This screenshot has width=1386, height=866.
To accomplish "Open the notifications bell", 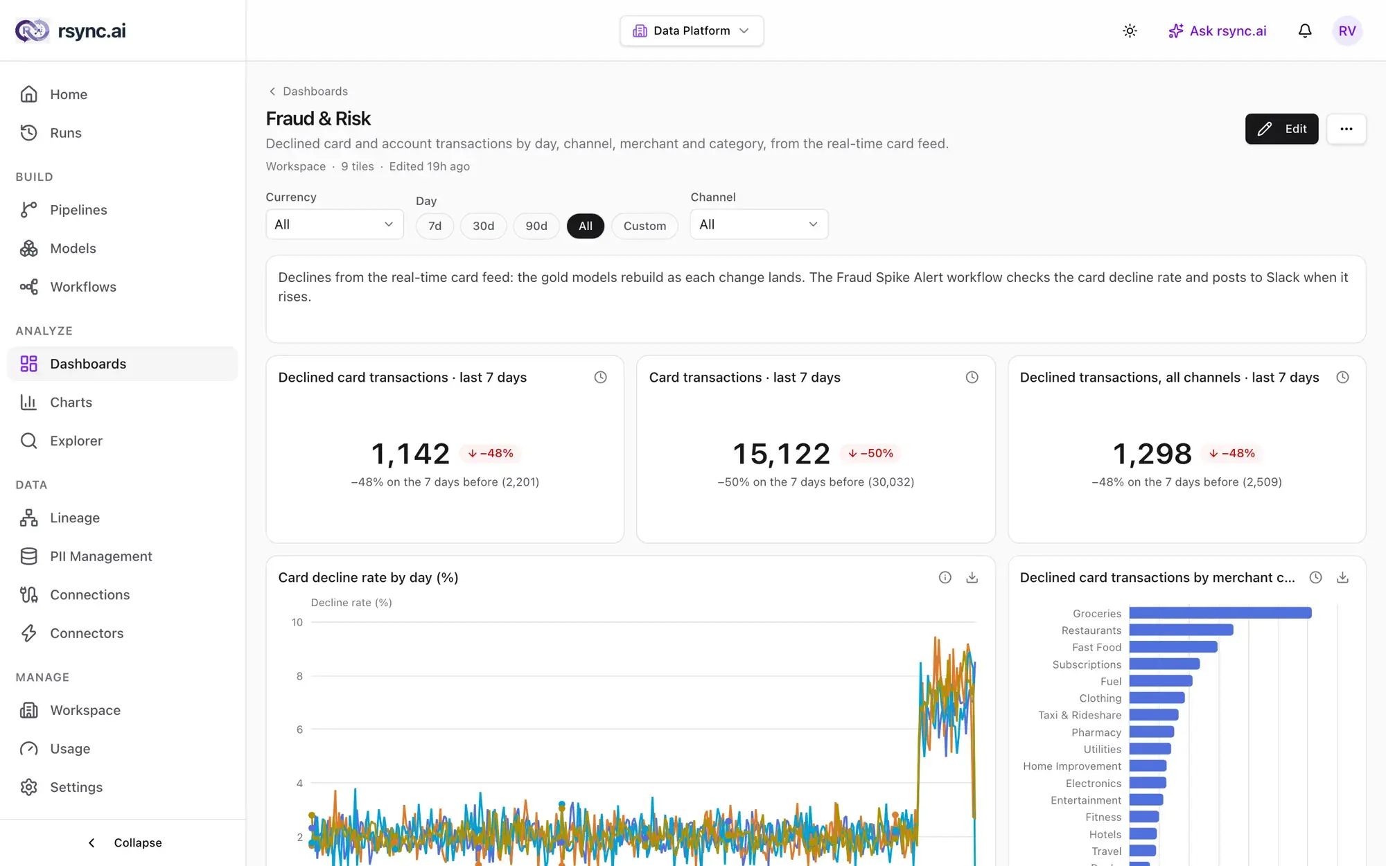I will point(1304,30).
